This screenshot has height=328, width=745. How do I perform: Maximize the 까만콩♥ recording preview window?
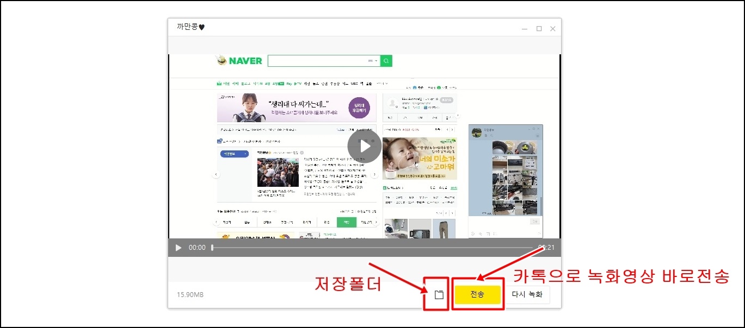tap(539, 29)
